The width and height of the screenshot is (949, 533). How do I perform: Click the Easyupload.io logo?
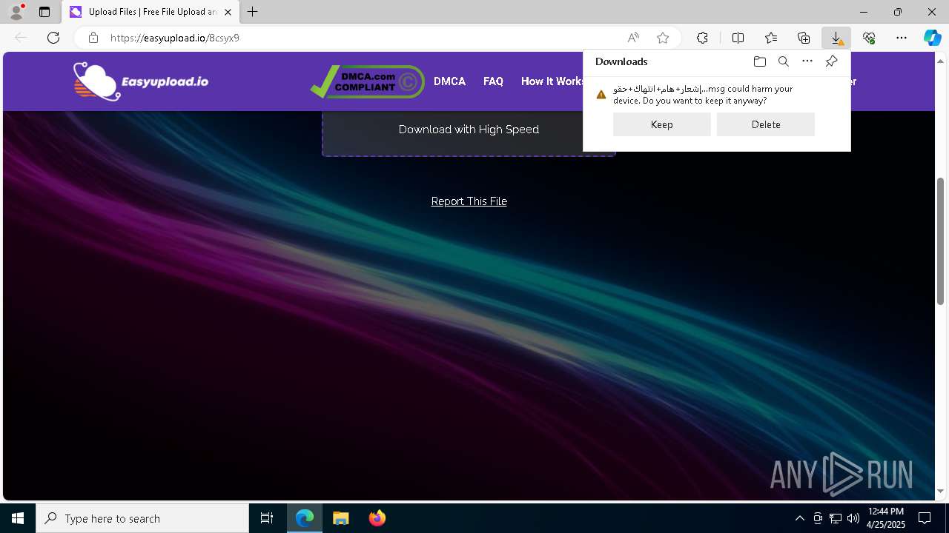pyautogui.click(x=141, y=81)
